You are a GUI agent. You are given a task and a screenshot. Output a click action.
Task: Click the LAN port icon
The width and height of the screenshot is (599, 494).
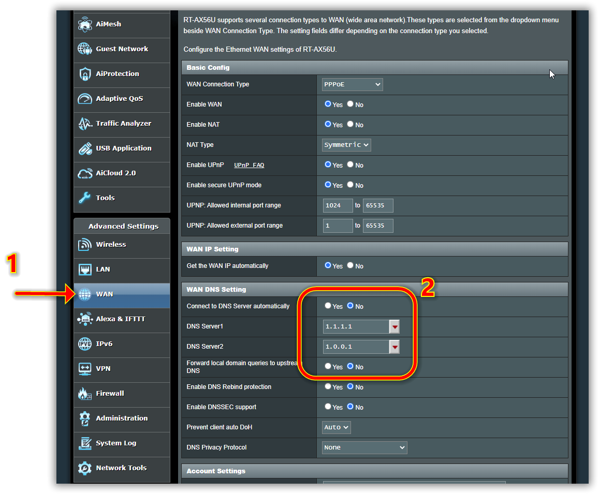tap(85, 270)
